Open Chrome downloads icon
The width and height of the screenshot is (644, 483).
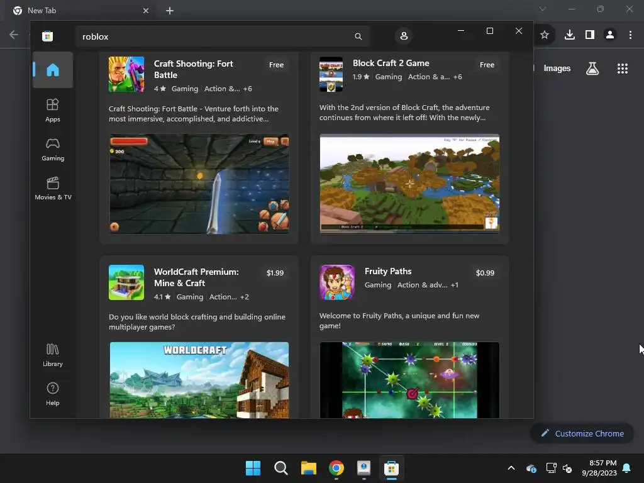pos(570,35)
